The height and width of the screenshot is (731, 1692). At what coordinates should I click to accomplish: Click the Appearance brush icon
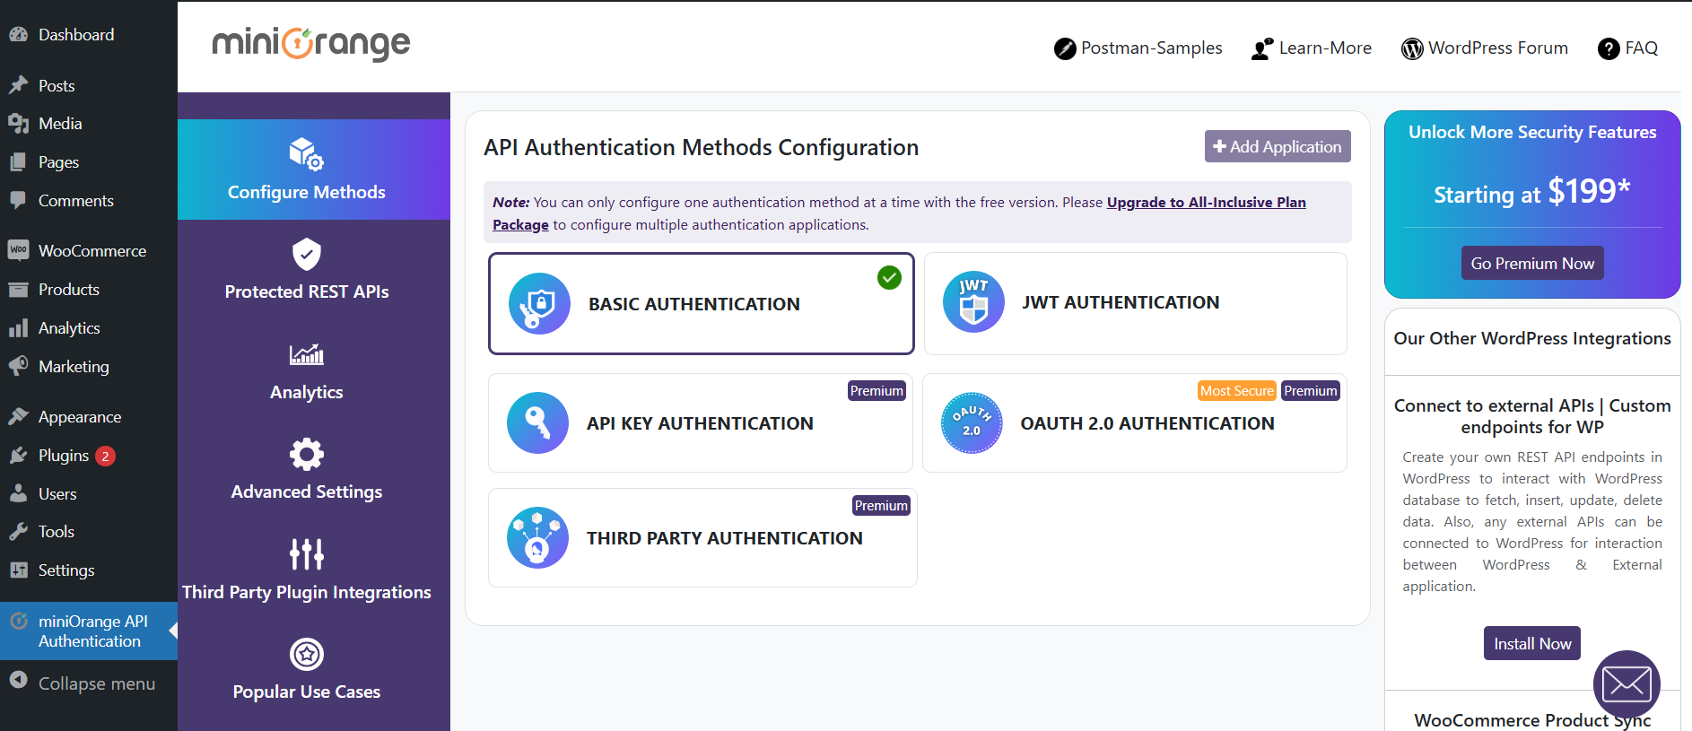[18, 417]
